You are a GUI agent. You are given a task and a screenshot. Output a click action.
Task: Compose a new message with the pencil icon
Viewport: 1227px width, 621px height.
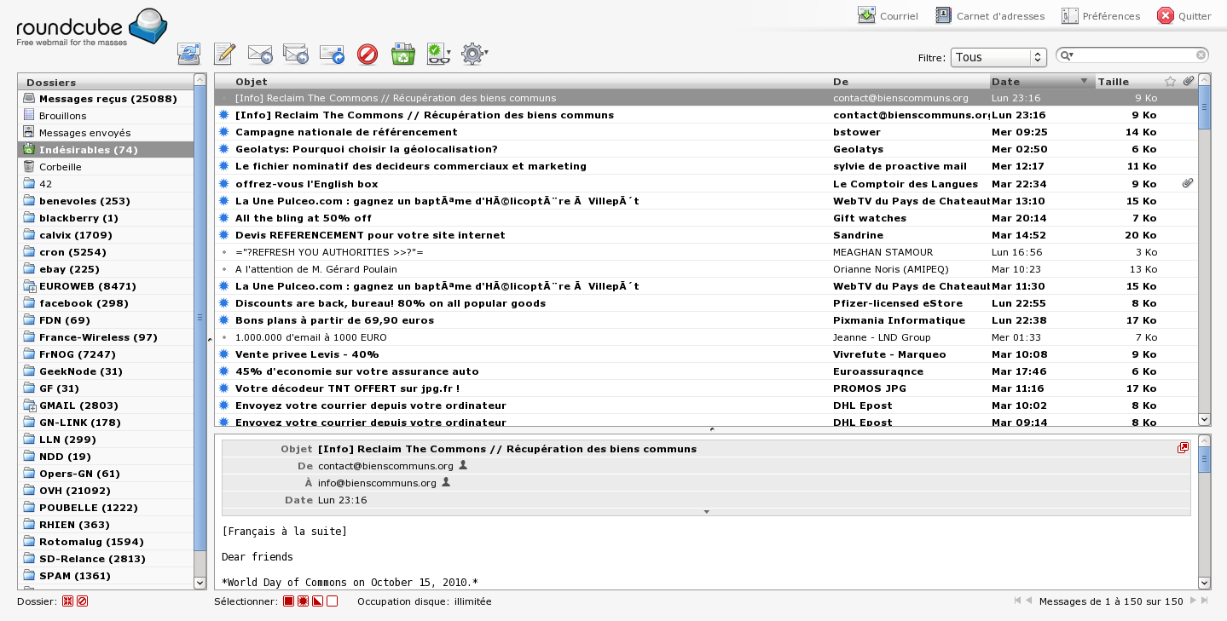point(224,55)
